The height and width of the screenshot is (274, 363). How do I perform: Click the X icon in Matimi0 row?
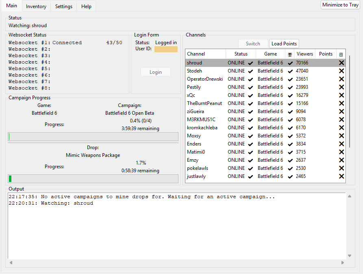pos(341,152)
